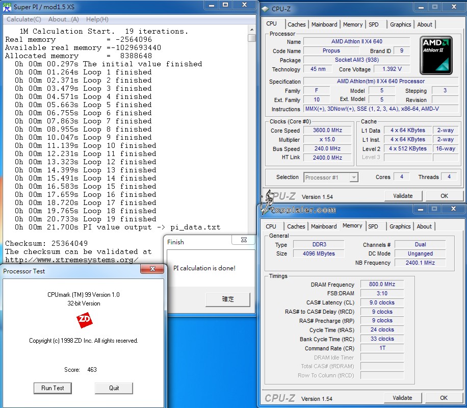Switch to Graphics tab in top CPU-Z window
The image size is (467, 408).
(400, 24)
